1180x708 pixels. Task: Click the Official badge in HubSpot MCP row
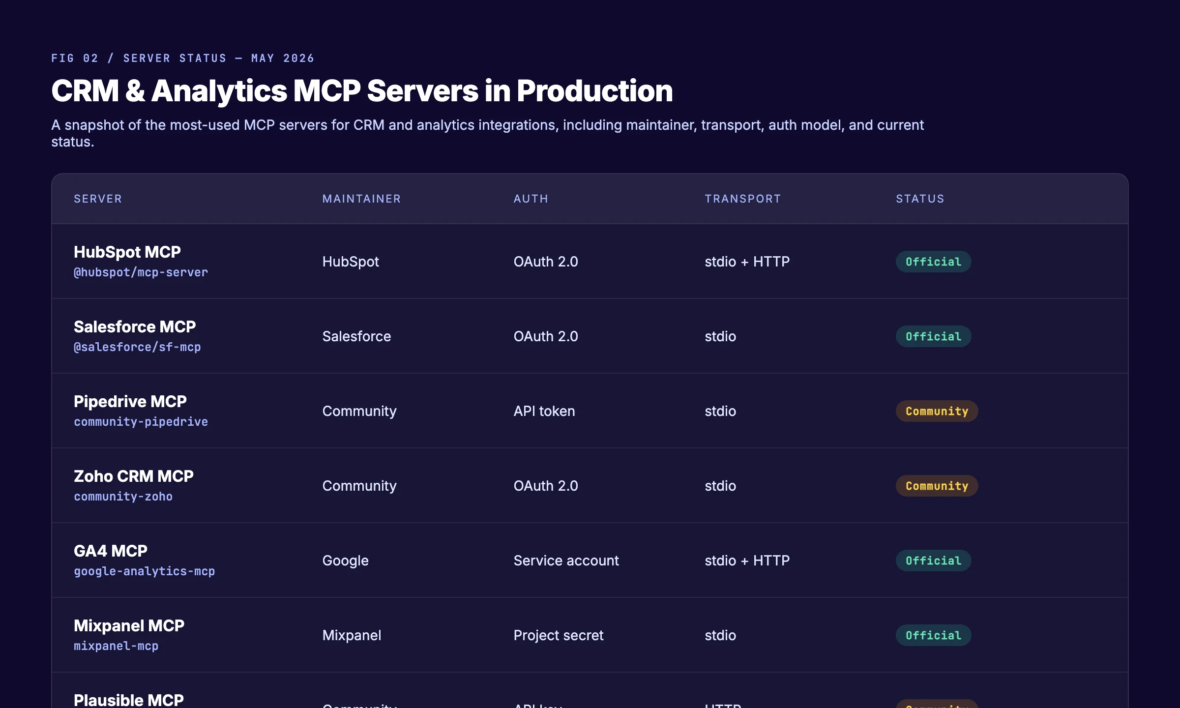click(x=933, y=262)
